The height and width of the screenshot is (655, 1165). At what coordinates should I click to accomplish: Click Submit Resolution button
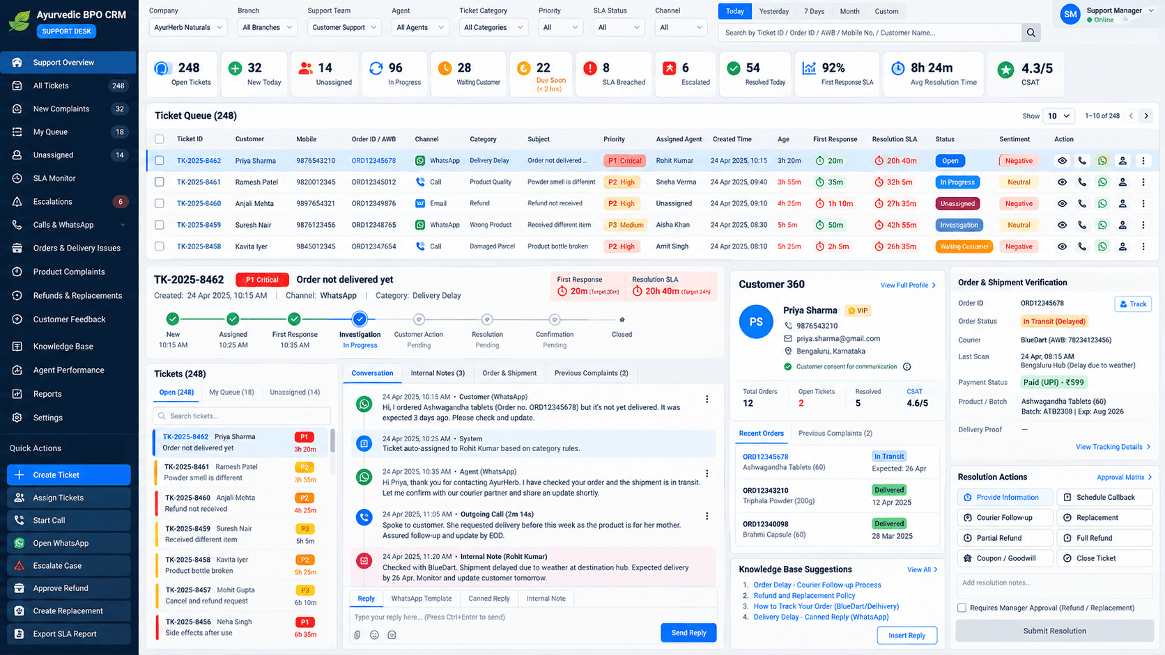(1054, 631)
